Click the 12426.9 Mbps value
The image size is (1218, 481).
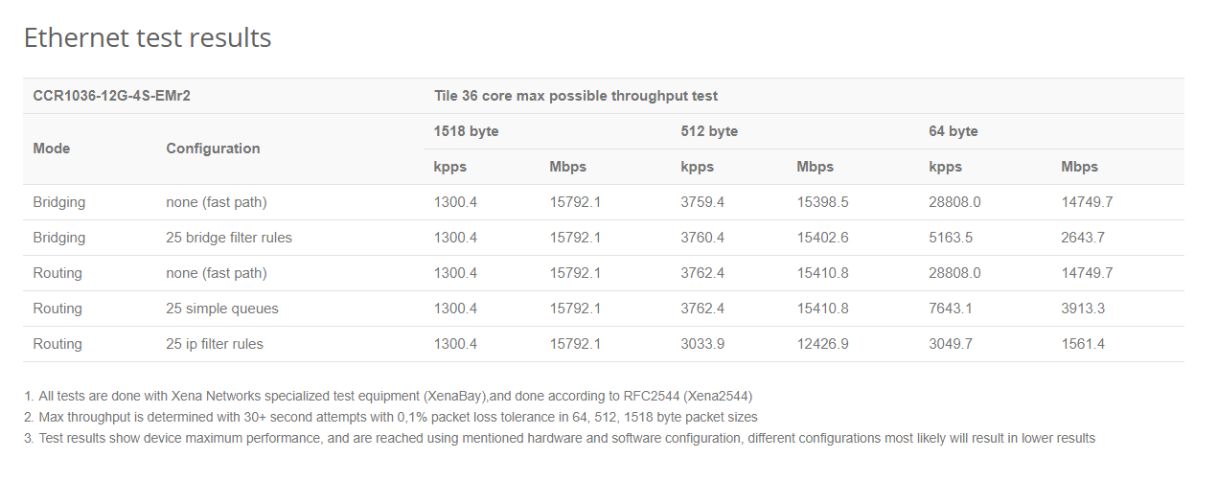click(x=822, y=344)
